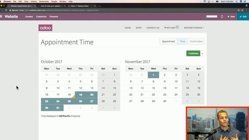249x140 pixels.
Task: Click the white box in Website bar
Action: [212, 16]
